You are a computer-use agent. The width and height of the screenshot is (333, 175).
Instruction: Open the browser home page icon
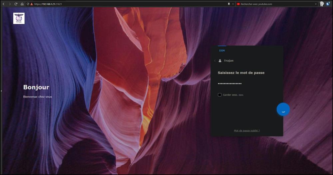coord(22,4)
